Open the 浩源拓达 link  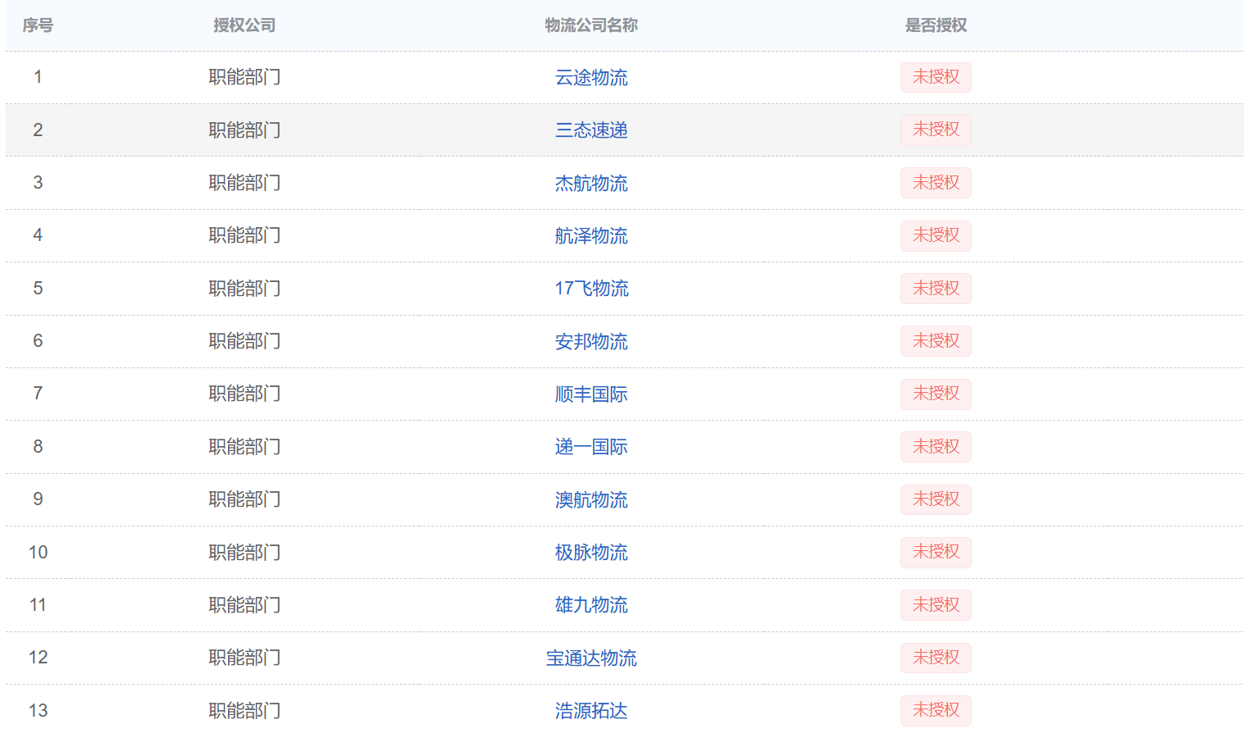[x=590, y=711]
